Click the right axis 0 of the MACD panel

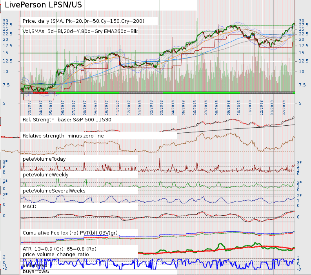[298, 217]
